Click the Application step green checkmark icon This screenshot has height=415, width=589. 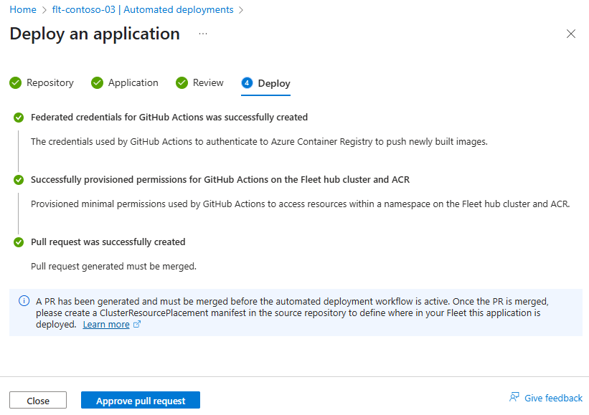click(x=97, y=83)
